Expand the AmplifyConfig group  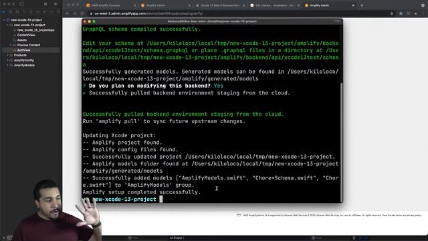point(7,60)
